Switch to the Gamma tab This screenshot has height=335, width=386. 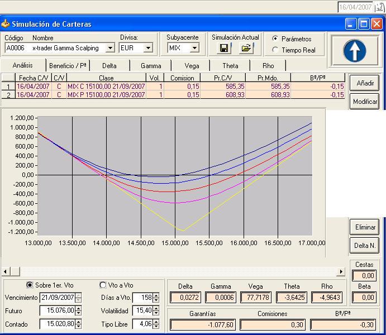[x=151, y=66]
